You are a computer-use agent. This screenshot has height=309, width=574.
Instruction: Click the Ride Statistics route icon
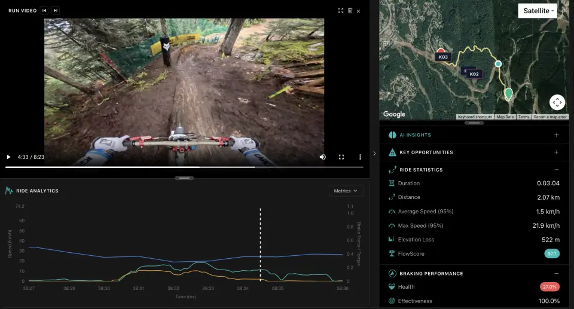pos(392,170)
